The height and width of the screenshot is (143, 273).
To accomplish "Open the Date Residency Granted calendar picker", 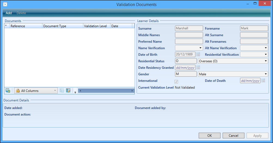I will (198, 67).
